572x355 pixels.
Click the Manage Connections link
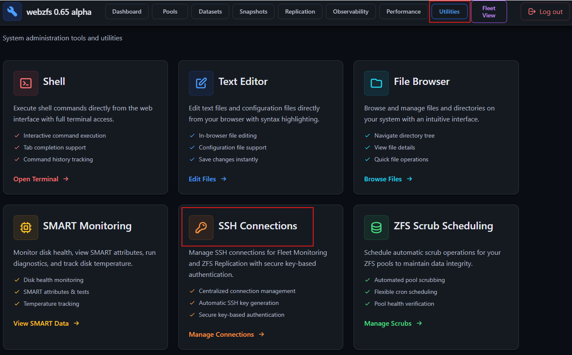pyautogui.click(x=227, y=334)
